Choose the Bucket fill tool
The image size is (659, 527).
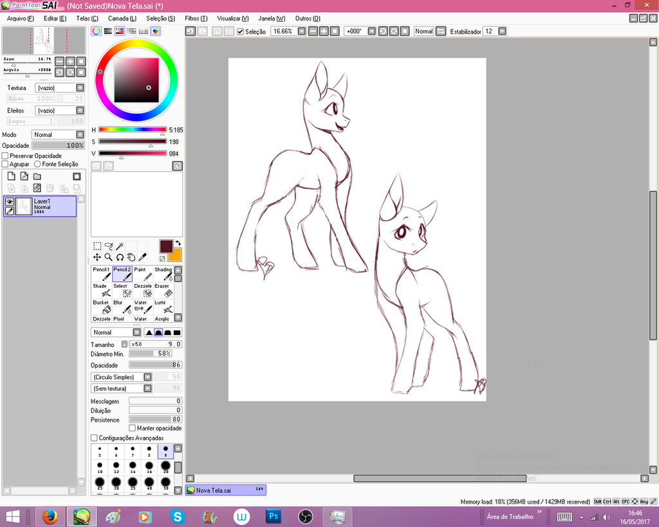pyautogui.click(x=101, y=307)
